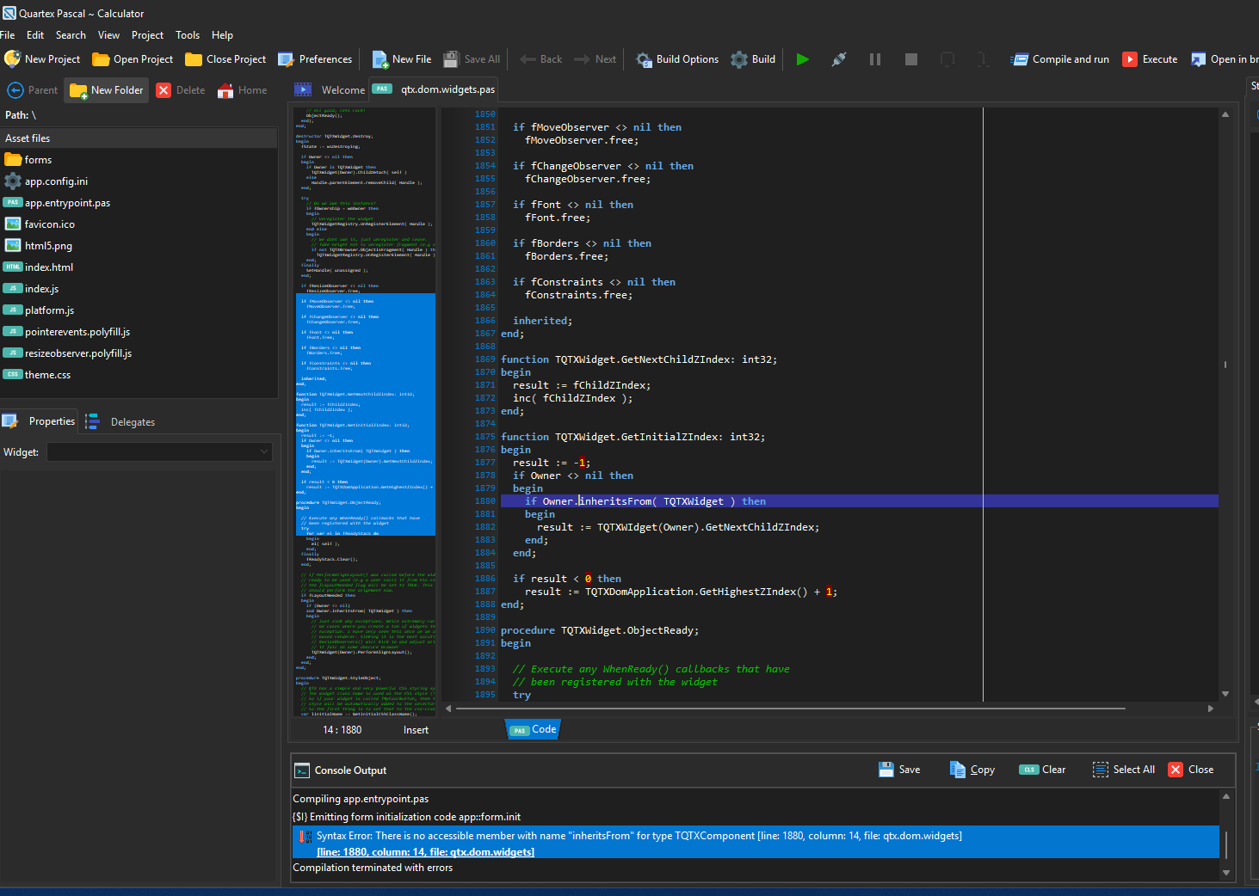Click the New File toolbar icon
This screenshot has height=896, width=1259.
point(380,59)
